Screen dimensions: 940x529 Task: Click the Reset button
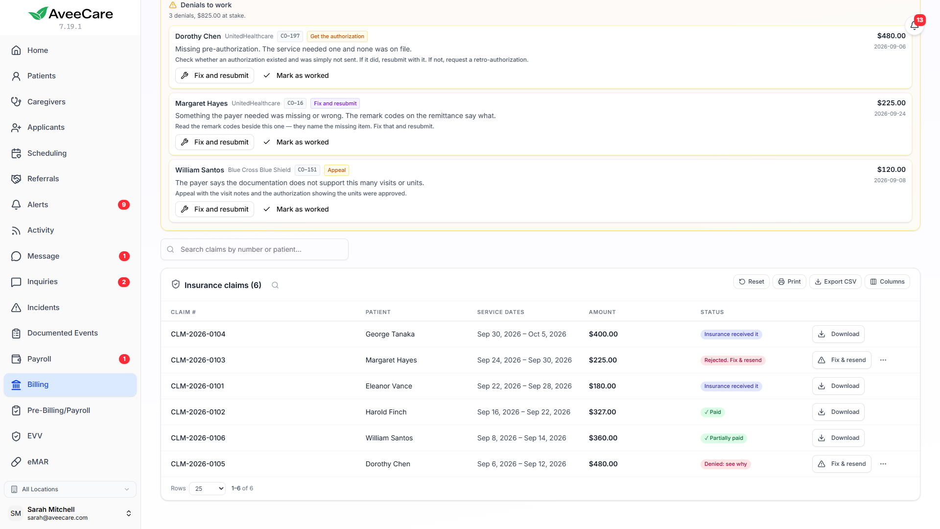(x=752, y=282)
